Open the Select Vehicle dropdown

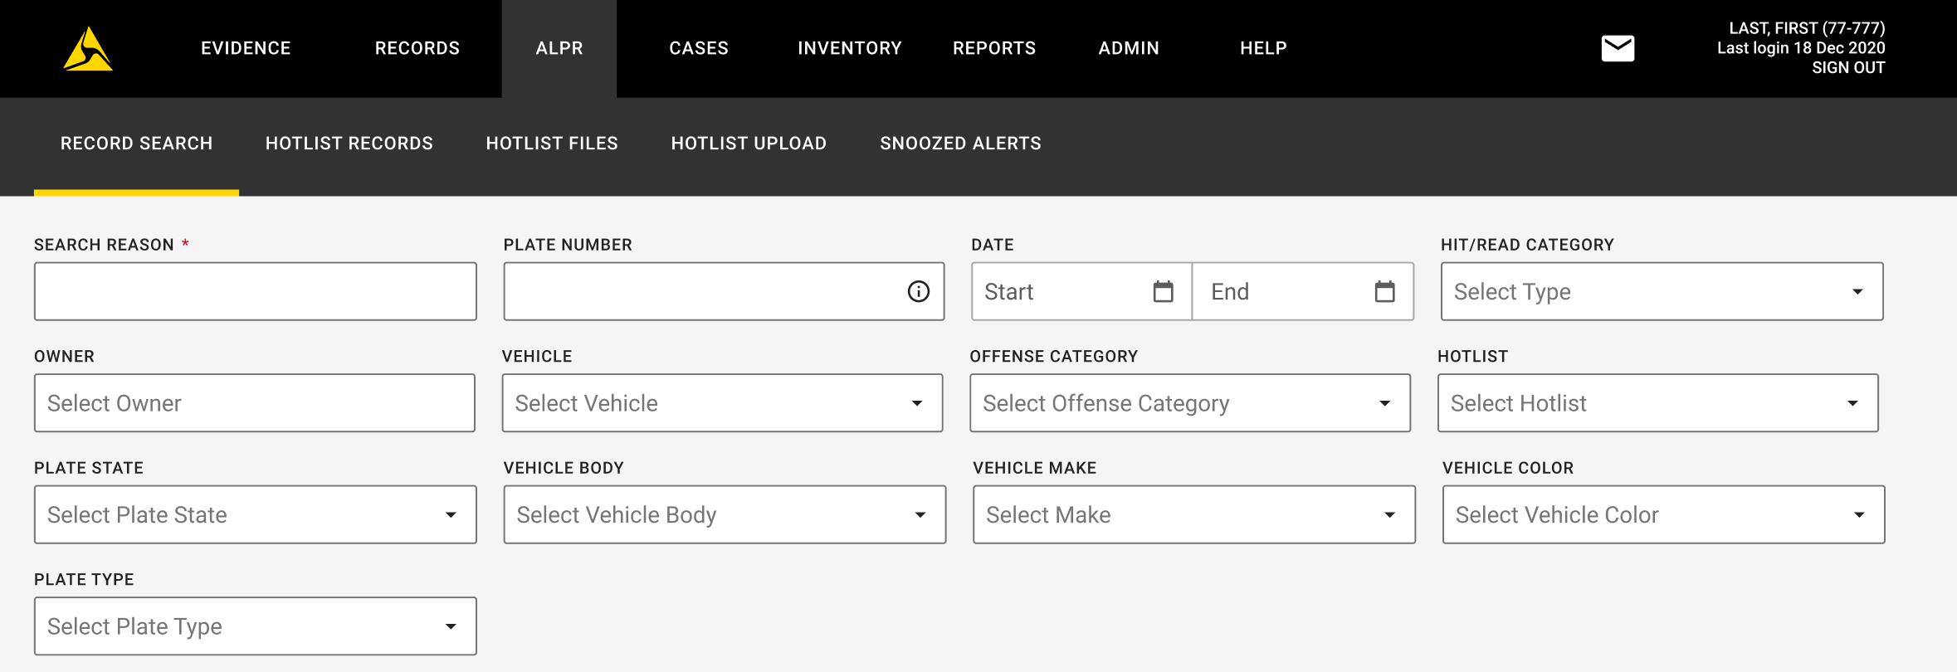(x=722, y=403)
